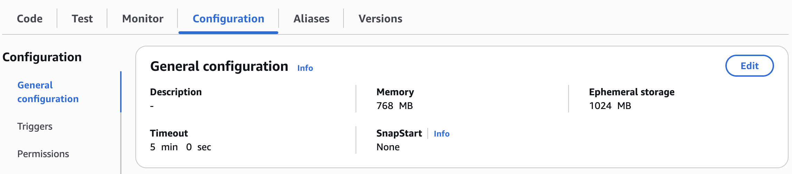The image size is (792, 174).
Task: Open Permissions in the configuration sidebar
Action: pos(43,154)
